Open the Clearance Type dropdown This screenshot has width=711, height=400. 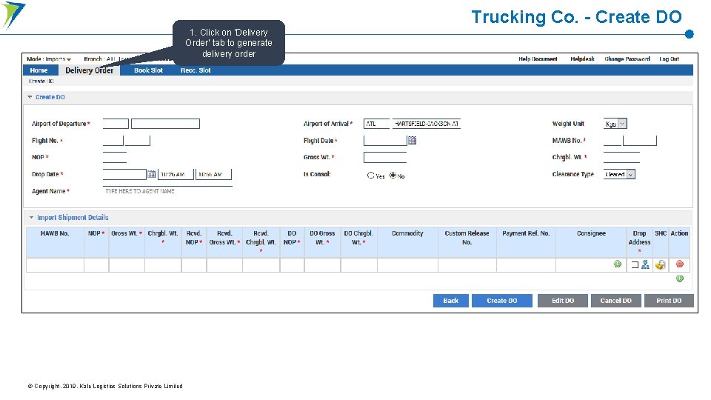619,174
